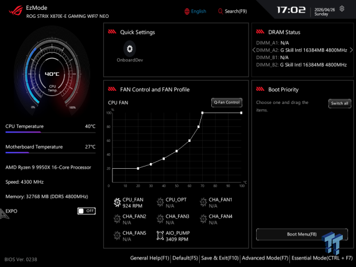Switch to Advanced Mode(F7)
Image resolution: width=356 pixels, height=267 pixels.
click(x=265, y=258)
